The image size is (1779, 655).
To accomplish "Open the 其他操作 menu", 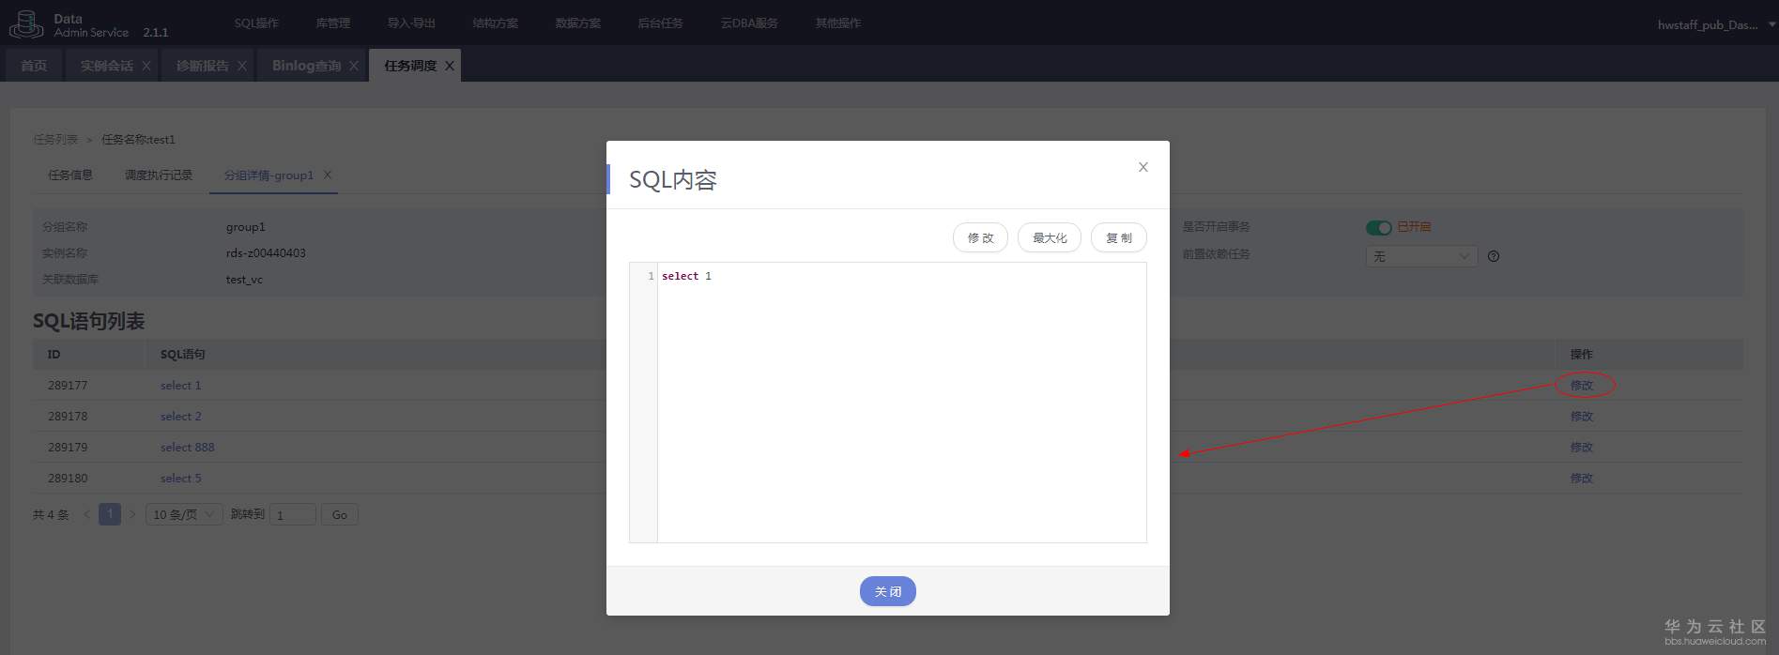I will point(838,23).
